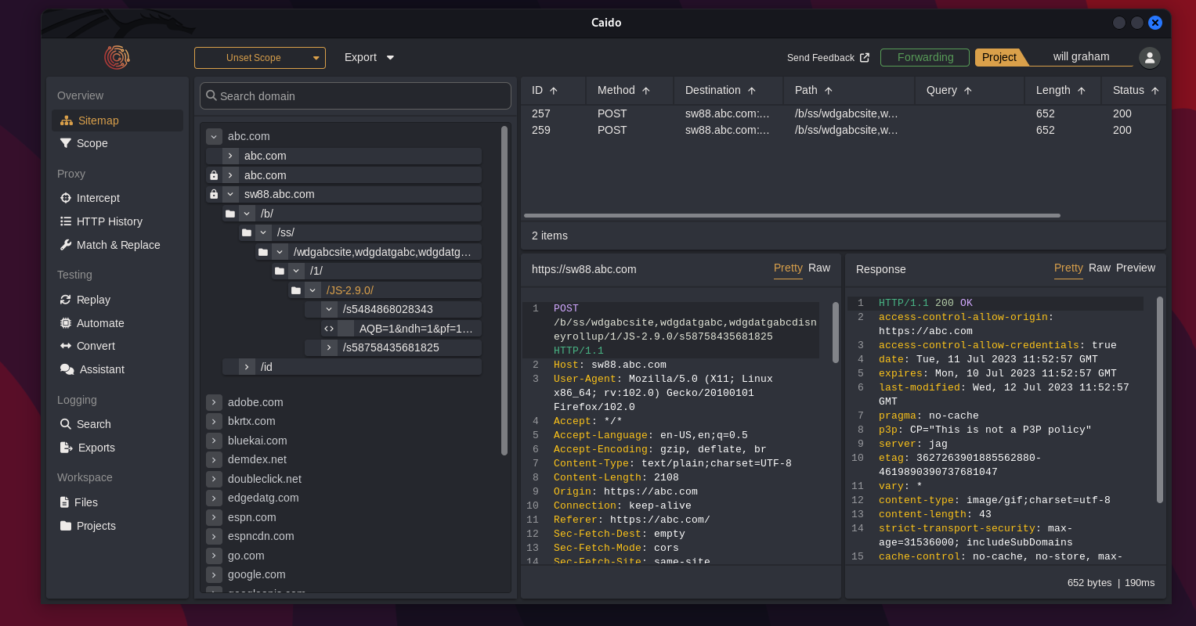Click the response pane vertical scrollbar
Image resolution: width=1196 pixels, height=626 pixels.
[x=1160, y=399]
